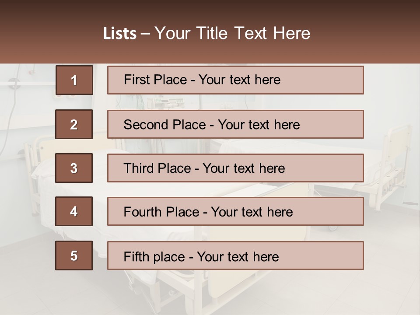This screenshot has height=315, width=420.
Task: Select the 'Fifth place - Your text here' bar
Action: tap(235, 255)
